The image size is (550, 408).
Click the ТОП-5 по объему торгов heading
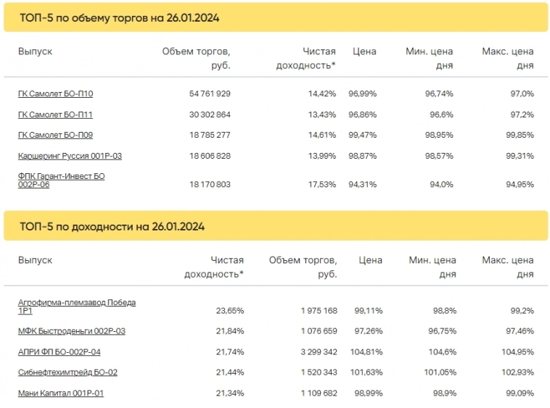[x=119, y=18]
